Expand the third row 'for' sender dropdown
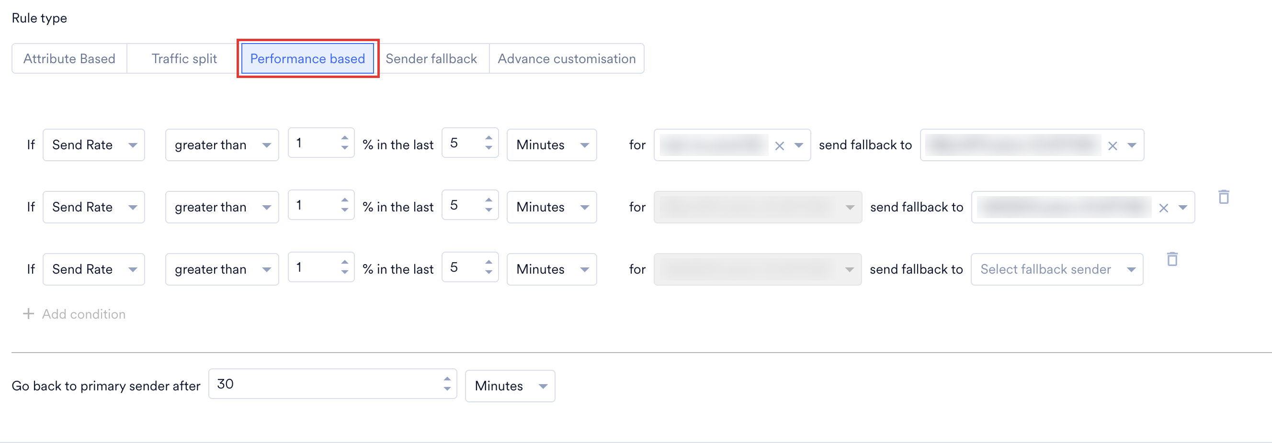The width and height of the screenshot is (1272, 443). point(758,269)
